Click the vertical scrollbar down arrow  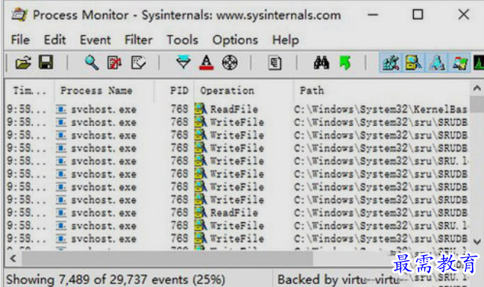click(477, 242)
